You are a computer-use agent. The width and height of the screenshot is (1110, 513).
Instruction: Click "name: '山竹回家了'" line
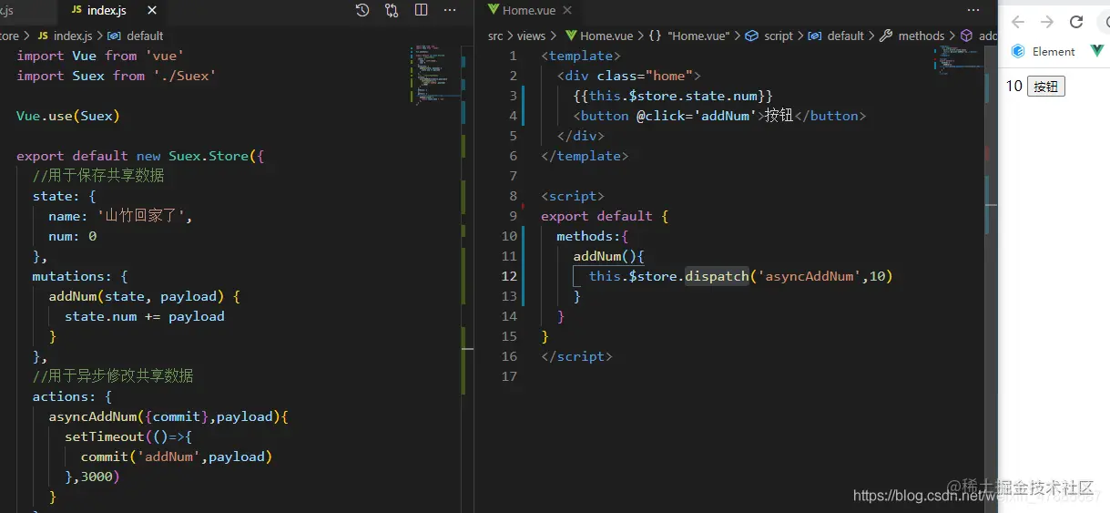[121, 216]
